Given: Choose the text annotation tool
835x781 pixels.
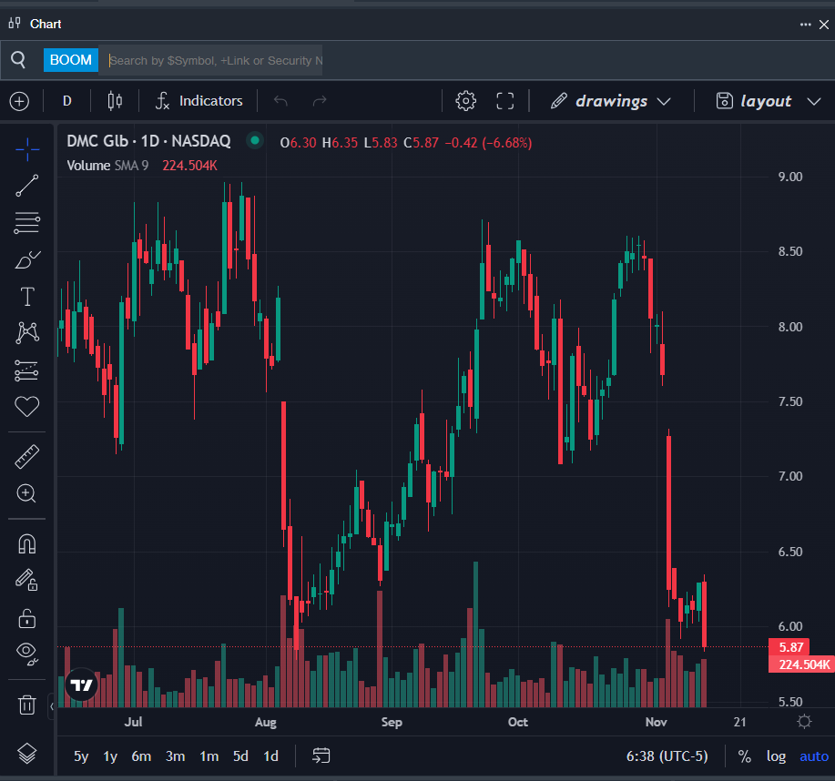Looking at the screenshot, I should point(27,296).
